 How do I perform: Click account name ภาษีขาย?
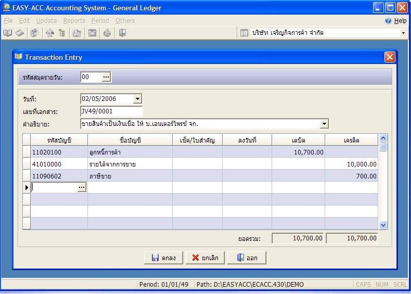pyautogui.click(x=100, y=176)
